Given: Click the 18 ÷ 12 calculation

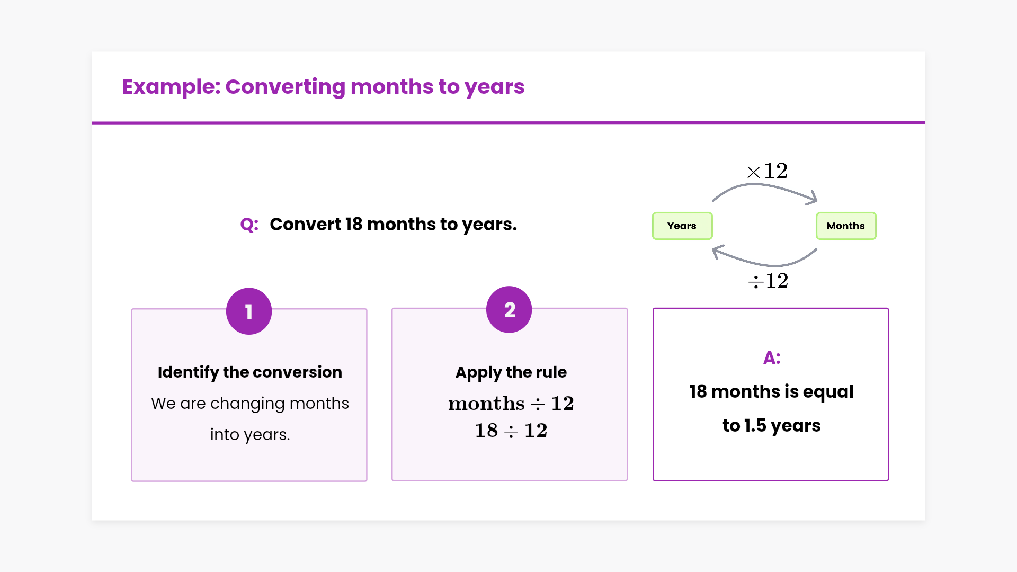Looking at the screenshot, I should click(511, 431).
